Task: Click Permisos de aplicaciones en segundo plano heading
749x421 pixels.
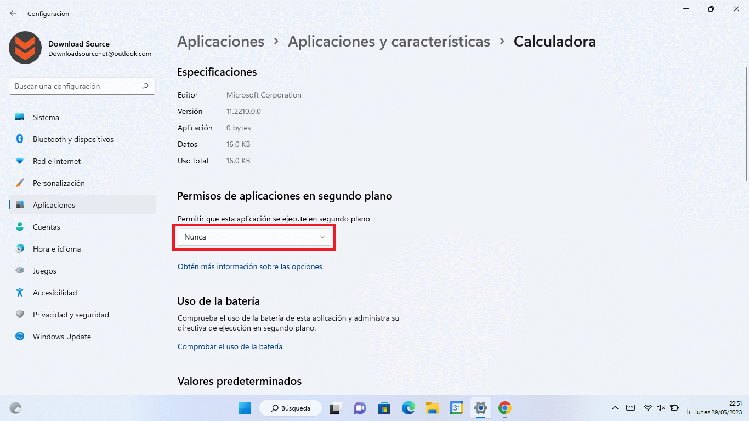Action: 285,196
